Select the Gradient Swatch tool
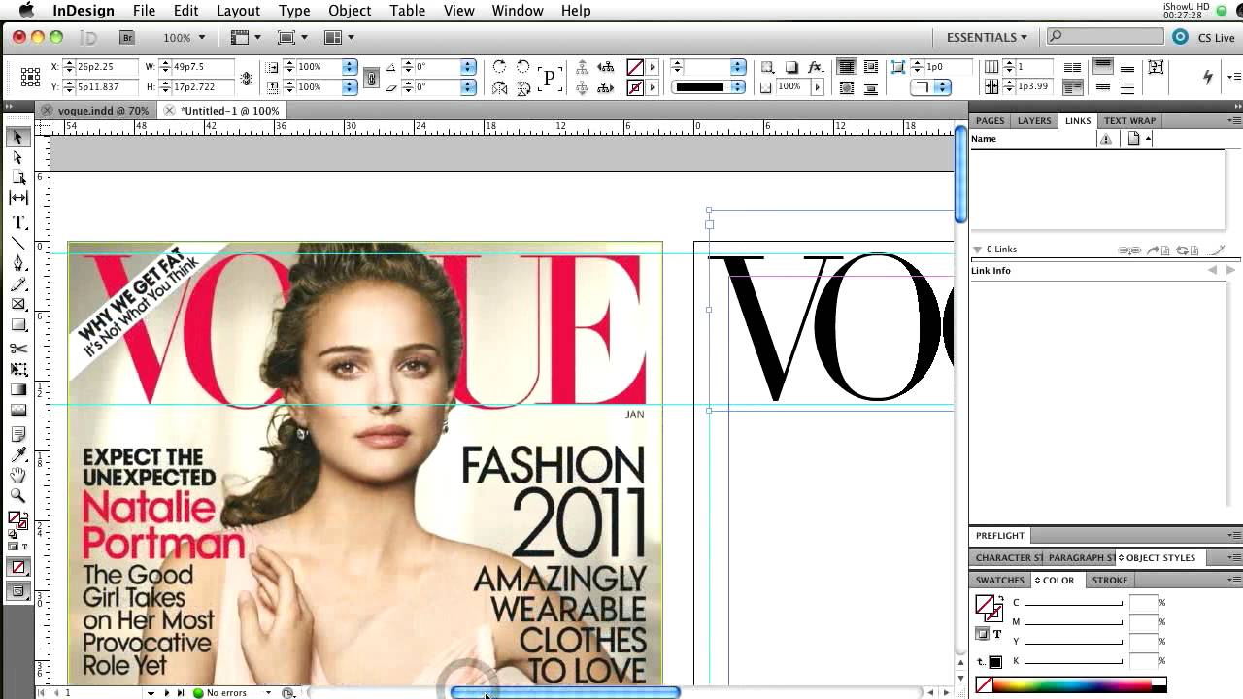 click(17, 389)
